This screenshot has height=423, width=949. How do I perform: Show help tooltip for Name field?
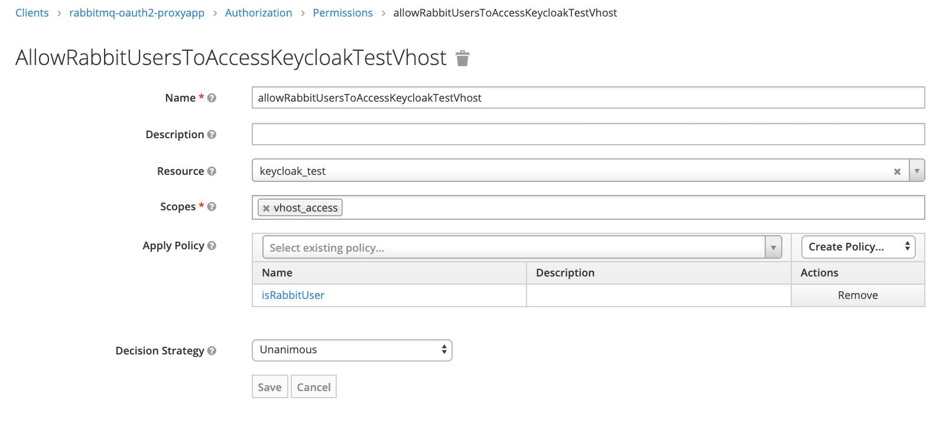(212, 98)
